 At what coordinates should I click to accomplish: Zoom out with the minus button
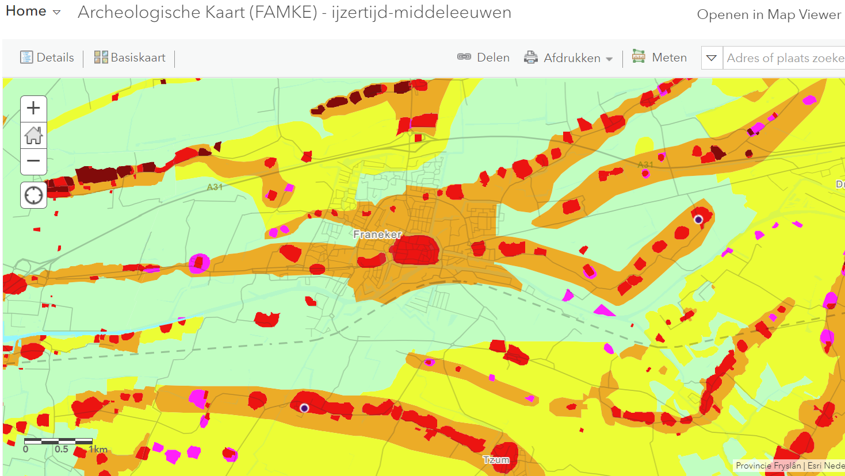(33, 161)
